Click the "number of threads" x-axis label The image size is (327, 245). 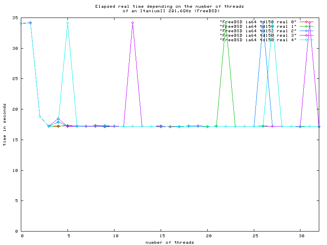pos(170,242)
